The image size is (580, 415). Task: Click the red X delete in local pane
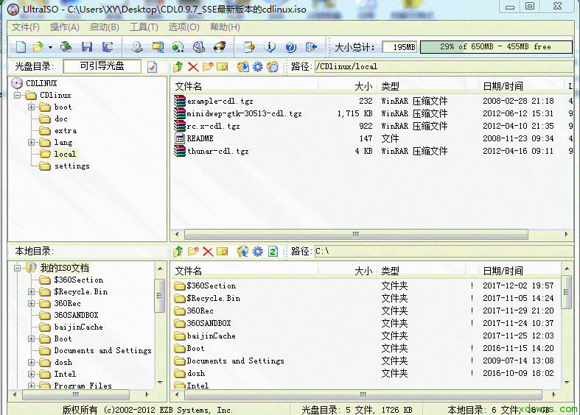click(208, 252)
